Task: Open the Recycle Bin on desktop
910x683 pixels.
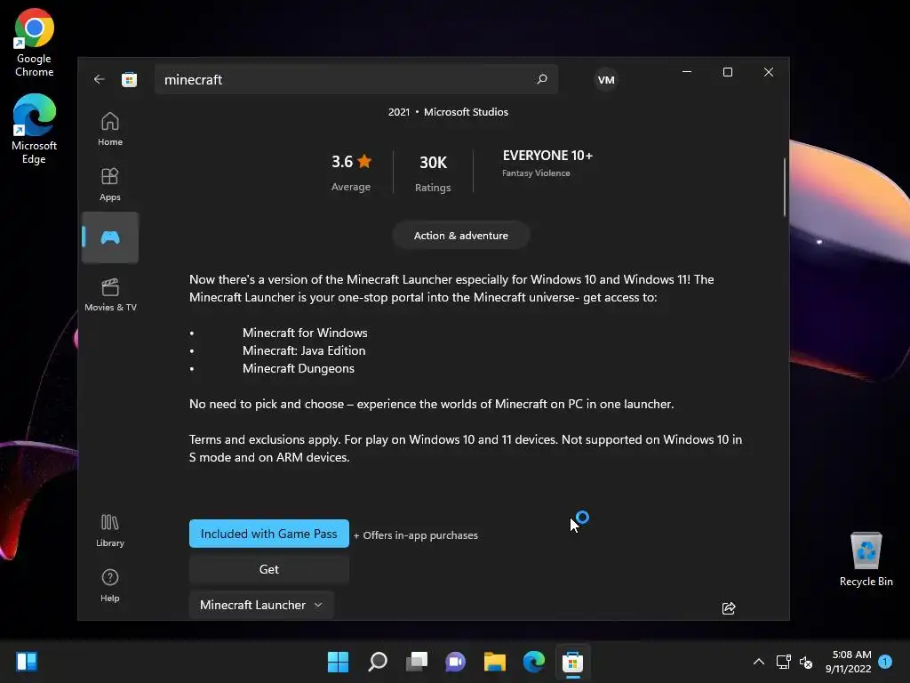Action: coord(866,559)
